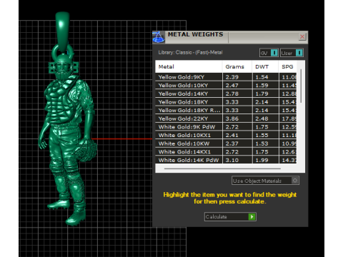Click the 1.54 DWT value
This screenshot has height=257, width=343.
click(262, 77)
